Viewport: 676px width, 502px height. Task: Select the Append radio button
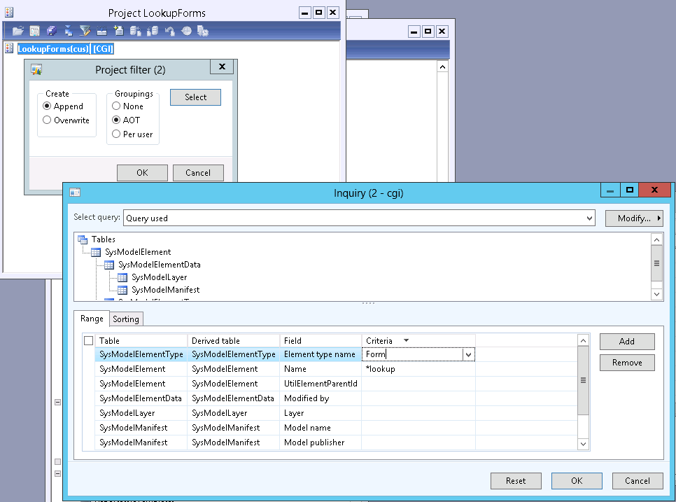(x=47, y=106)
